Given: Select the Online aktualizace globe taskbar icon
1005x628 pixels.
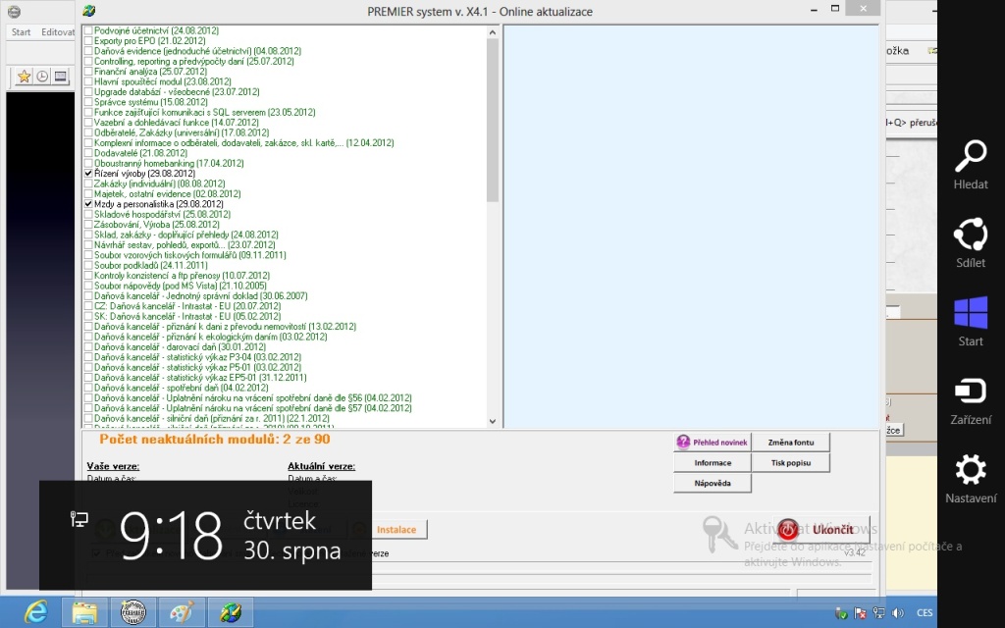Looking at the screenshot, I should (231, 612).
